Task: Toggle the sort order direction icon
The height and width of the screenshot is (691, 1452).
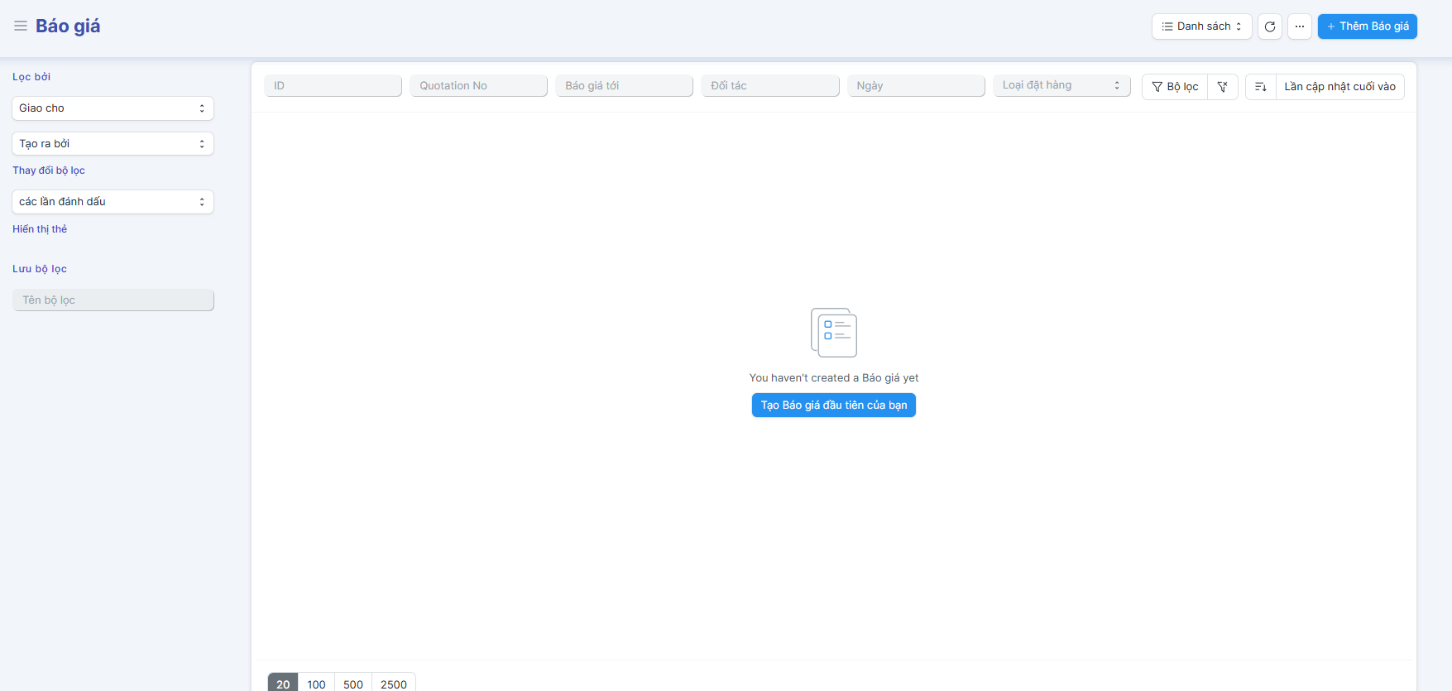Action: [x=1261, y=87]
